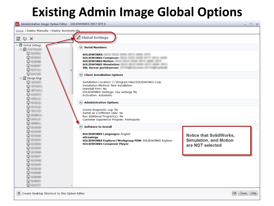This screenshot has height=206, width=274.
Task: Maximize the Option Editor window
Action: [x=251, y=24]
